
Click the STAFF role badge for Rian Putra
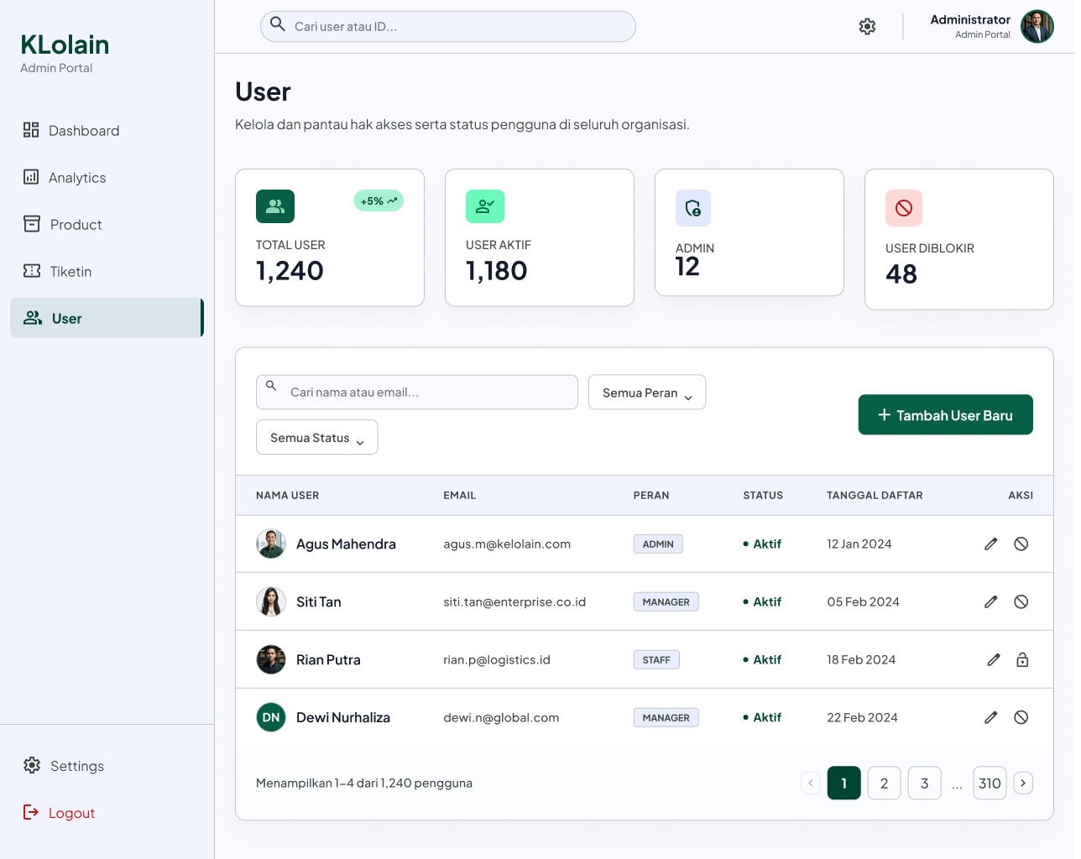(656, 659)
